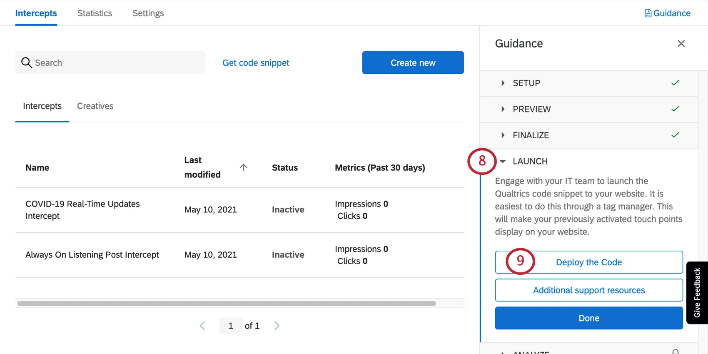Go to next page arrow

(277, 326)
